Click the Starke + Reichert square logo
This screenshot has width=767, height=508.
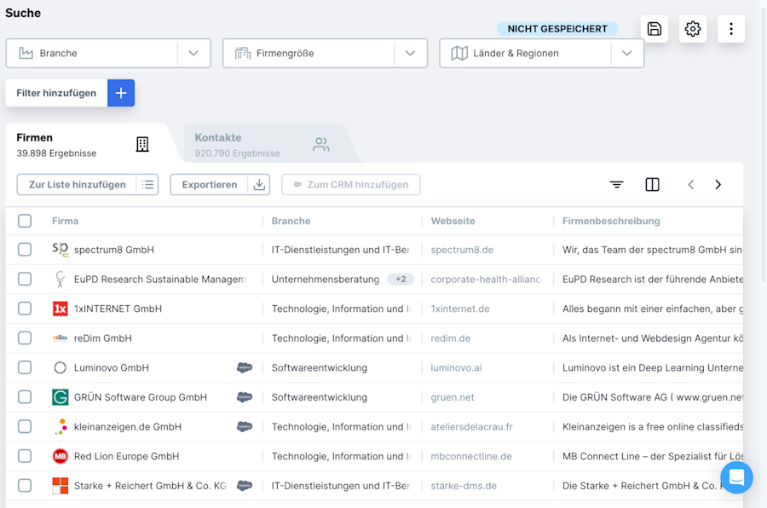tap(61, 486)
